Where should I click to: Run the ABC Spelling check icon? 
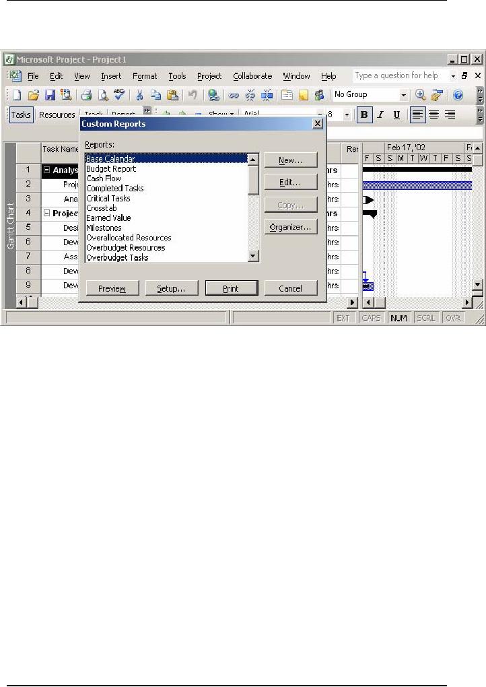tap(119, 94)
